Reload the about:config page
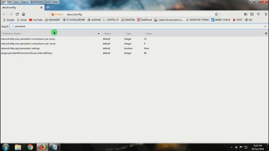This screenshot has height=151, width=269. (17, 14)
